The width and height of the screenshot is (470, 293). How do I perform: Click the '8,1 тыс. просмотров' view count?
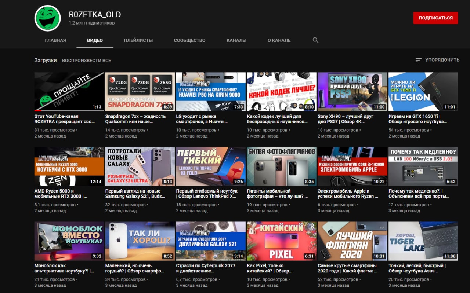pos(55,205)
